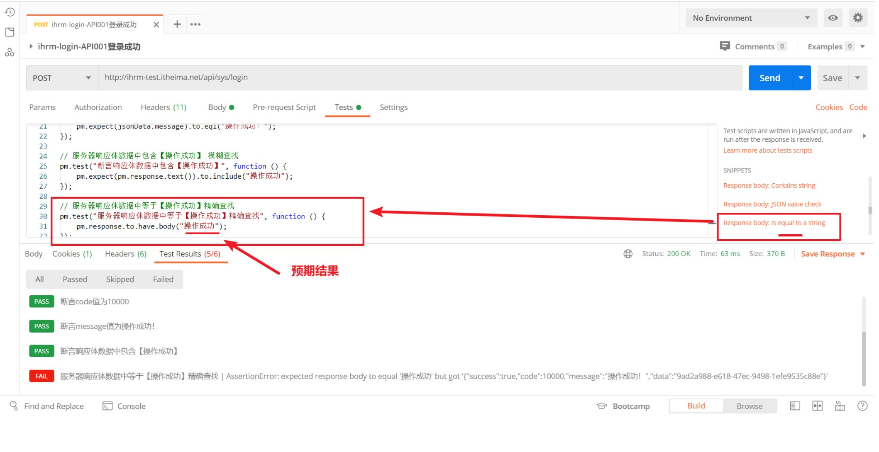The width and height of the screenshot is (879, 452).
Task: Filter test results by Failed
Action: click(163, 279)
